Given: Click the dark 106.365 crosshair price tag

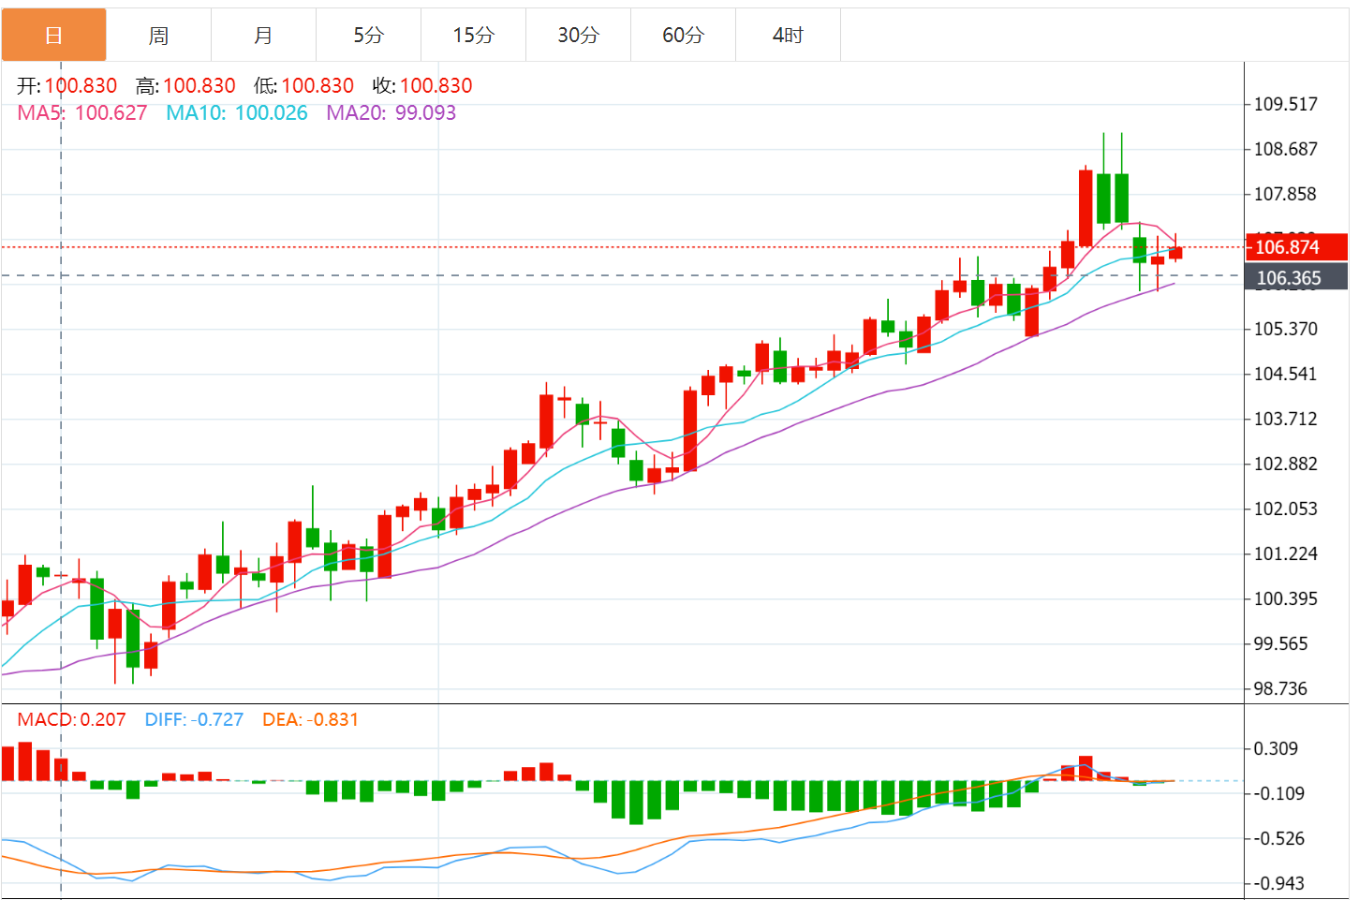Looking at the screenshot, I should [1296, 278].
